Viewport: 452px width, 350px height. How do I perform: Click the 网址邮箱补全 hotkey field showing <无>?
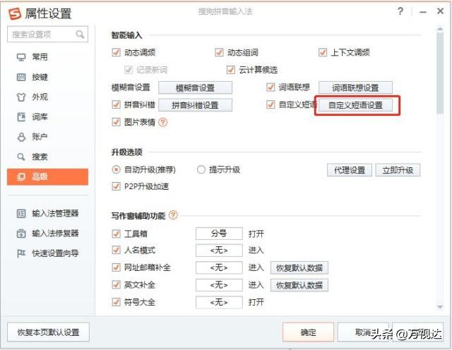(219, 267)
